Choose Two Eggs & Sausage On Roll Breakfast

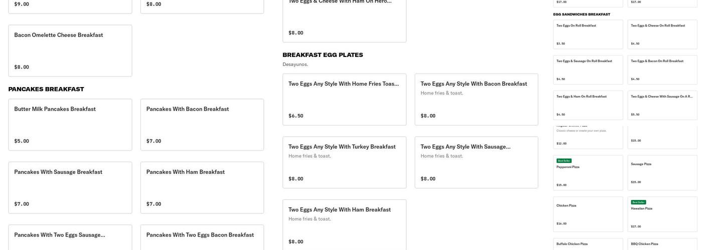pos(588,70)
